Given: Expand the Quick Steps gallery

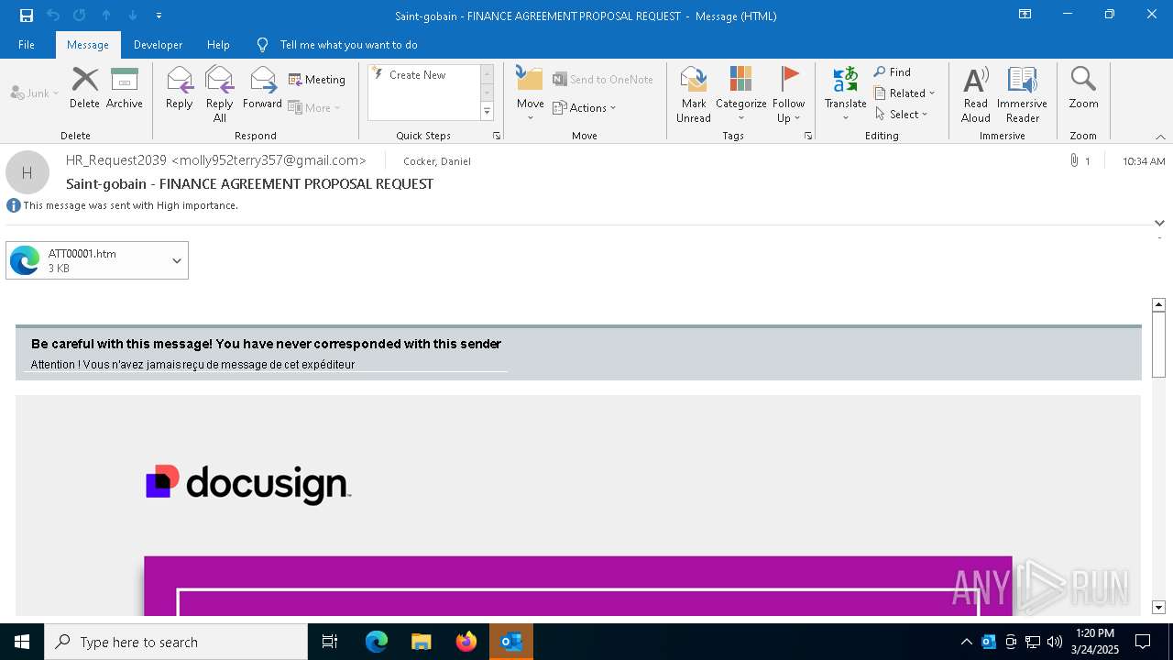Looking at the screenshot, I should click(x=487, y=112).
